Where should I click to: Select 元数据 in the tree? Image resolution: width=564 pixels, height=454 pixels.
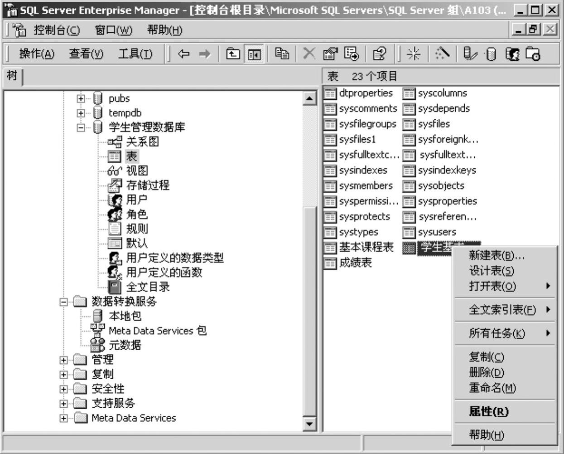pyautogui.click(x=125, y=345)
